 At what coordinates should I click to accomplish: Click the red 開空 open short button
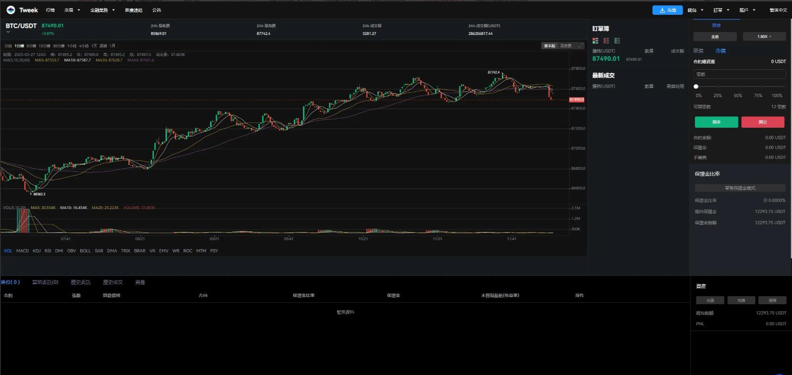[763, 122]
